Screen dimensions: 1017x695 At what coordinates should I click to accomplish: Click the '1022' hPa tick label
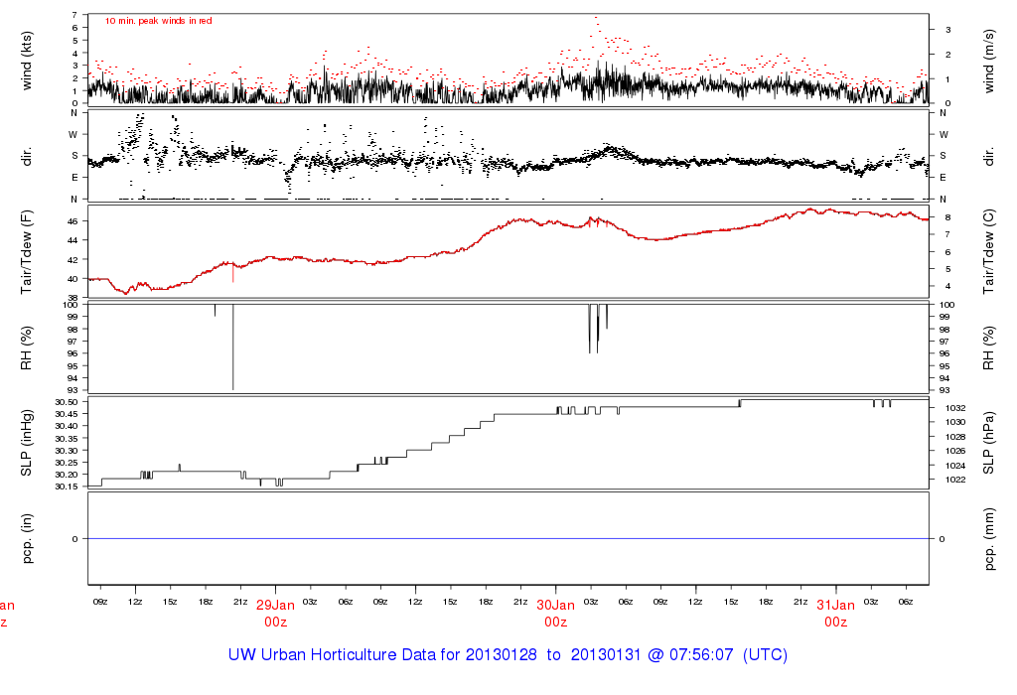click(955, 480)
